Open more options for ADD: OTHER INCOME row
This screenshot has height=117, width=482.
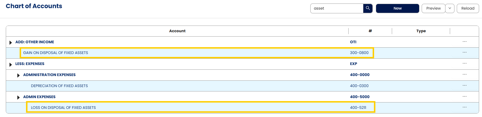pyautogui.click(x=465, y=42)
